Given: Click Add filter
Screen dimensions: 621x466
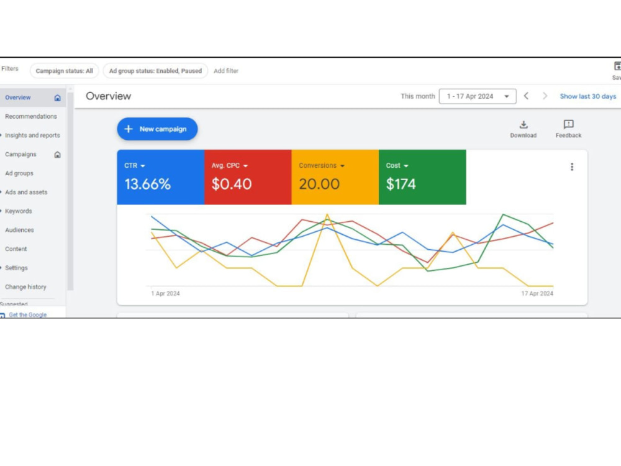Looking at the screenshot, I should point(226,71).
